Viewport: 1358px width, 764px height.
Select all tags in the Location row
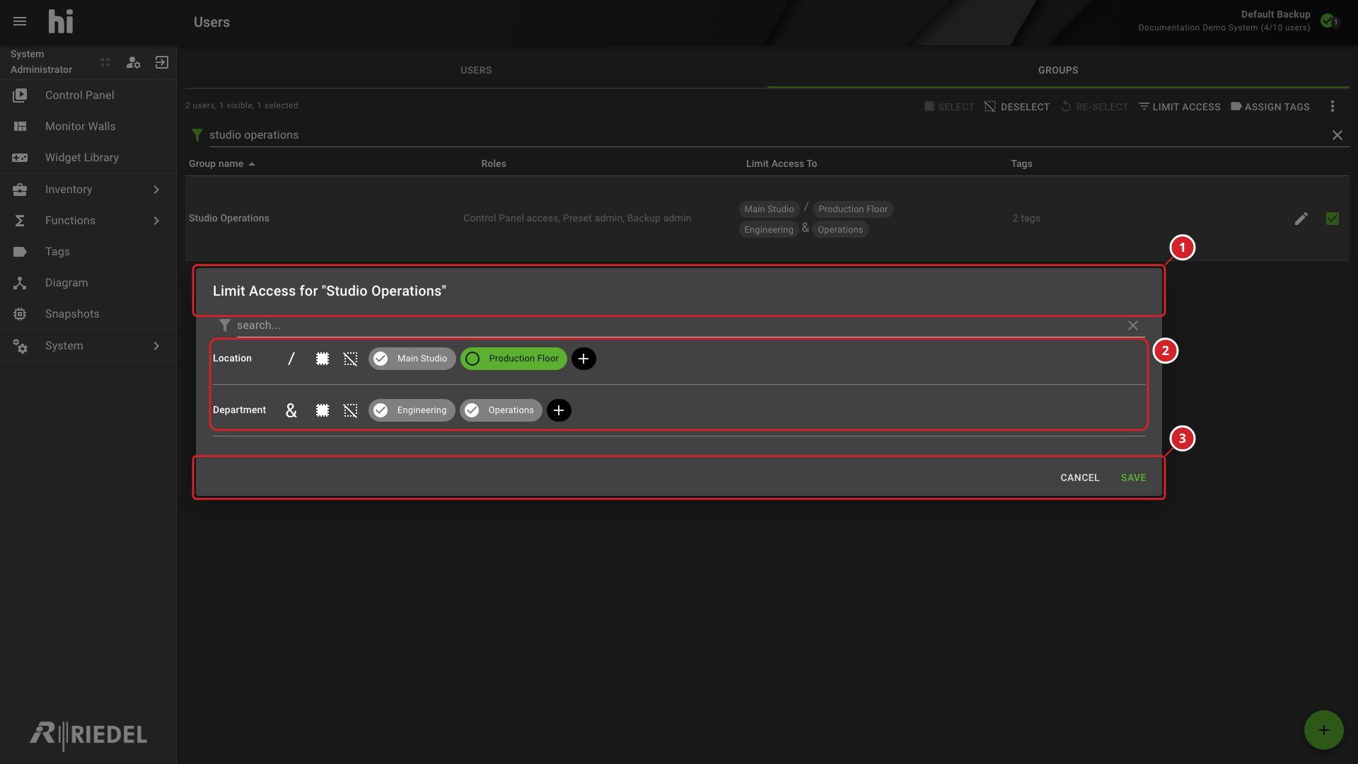(323, 359)
